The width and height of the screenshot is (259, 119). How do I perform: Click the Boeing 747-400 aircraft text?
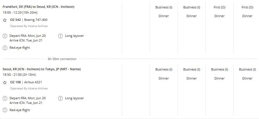pos(36,20)
